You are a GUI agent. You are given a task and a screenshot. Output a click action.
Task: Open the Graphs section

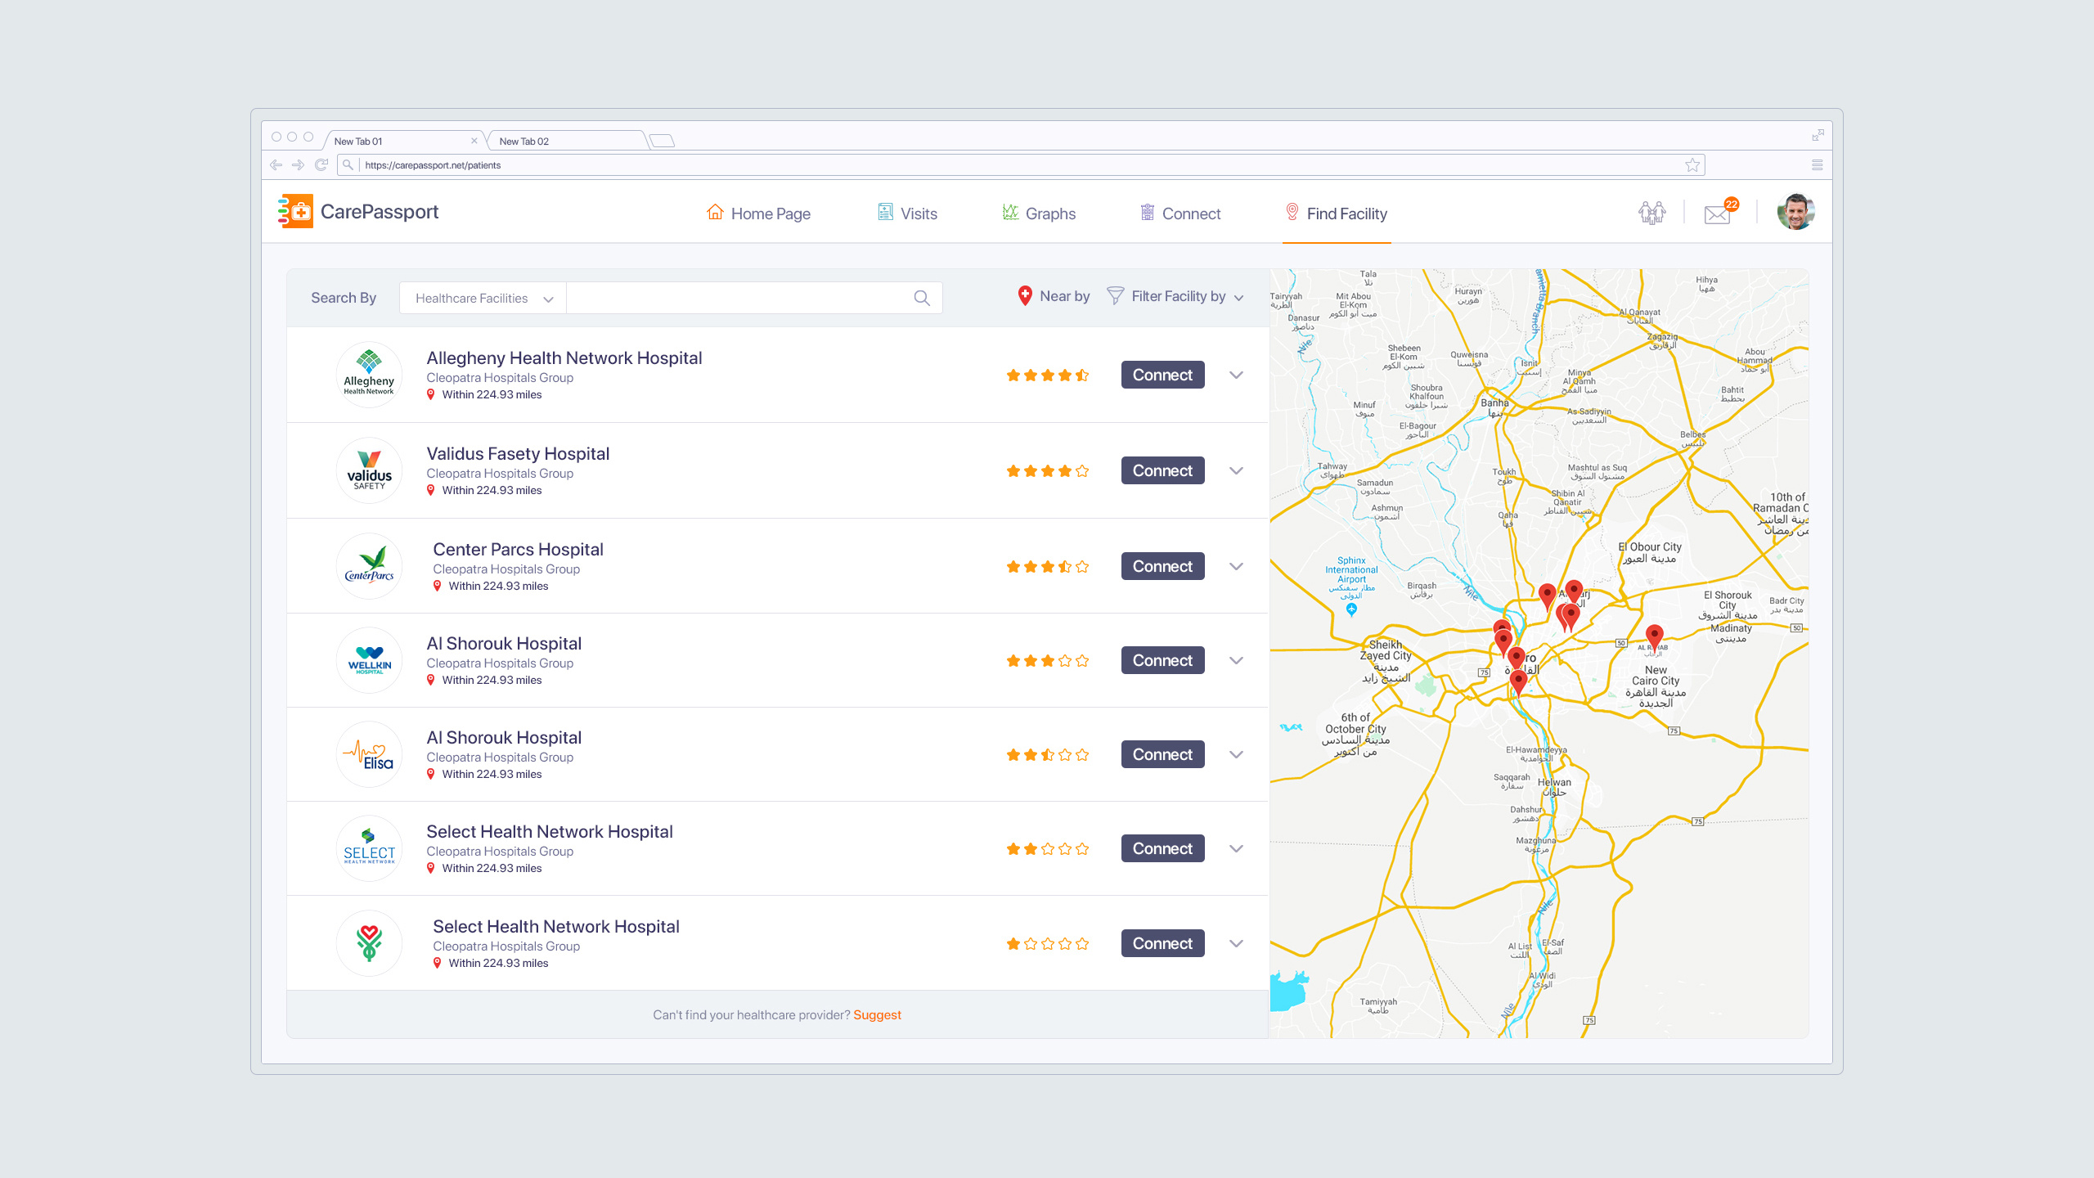1039,214
